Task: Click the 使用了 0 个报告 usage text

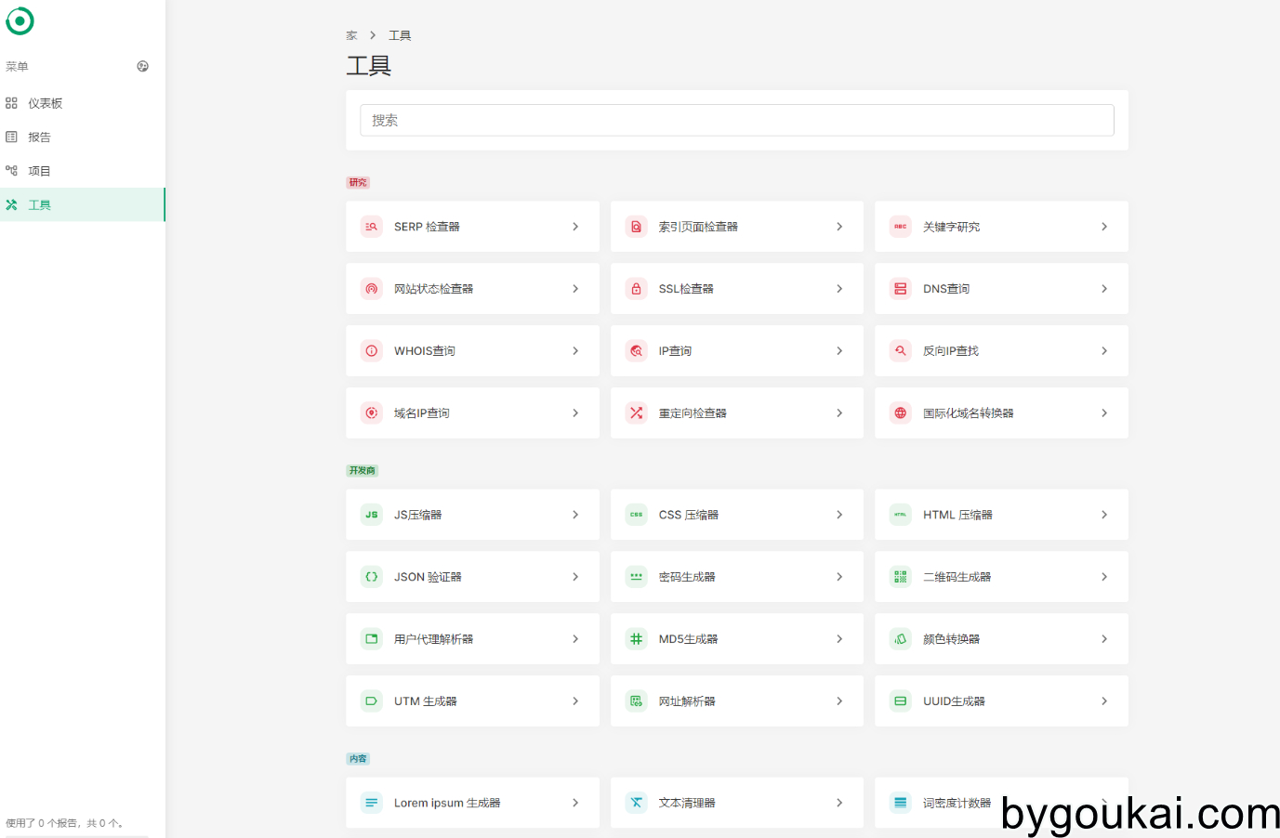Action: point(64,823)
